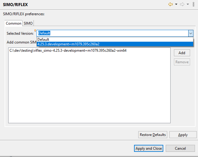Cancel the preferences dialog

180,148
